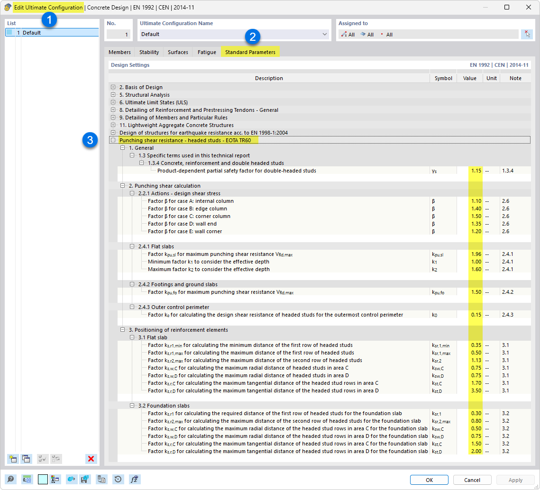Collapse 3.1 Flat slab node
The height and width of the screenshot is (490, 540).
click(x=132, y=337)
